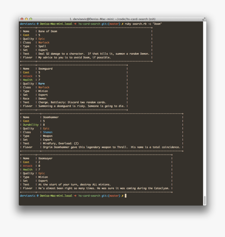Image resolution: width=225 pixels, height=237 pixels.
Task: Click the 'Durability' label in the Doomhammer table
Action: [x=31, y=125]
